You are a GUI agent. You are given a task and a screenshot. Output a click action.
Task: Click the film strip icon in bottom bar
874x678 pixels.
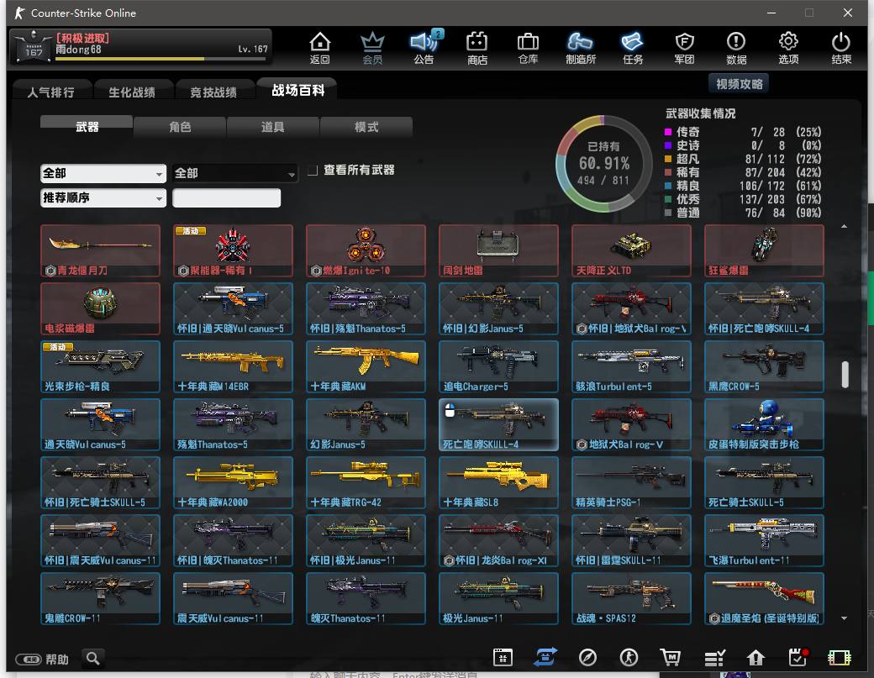point(840,658)
